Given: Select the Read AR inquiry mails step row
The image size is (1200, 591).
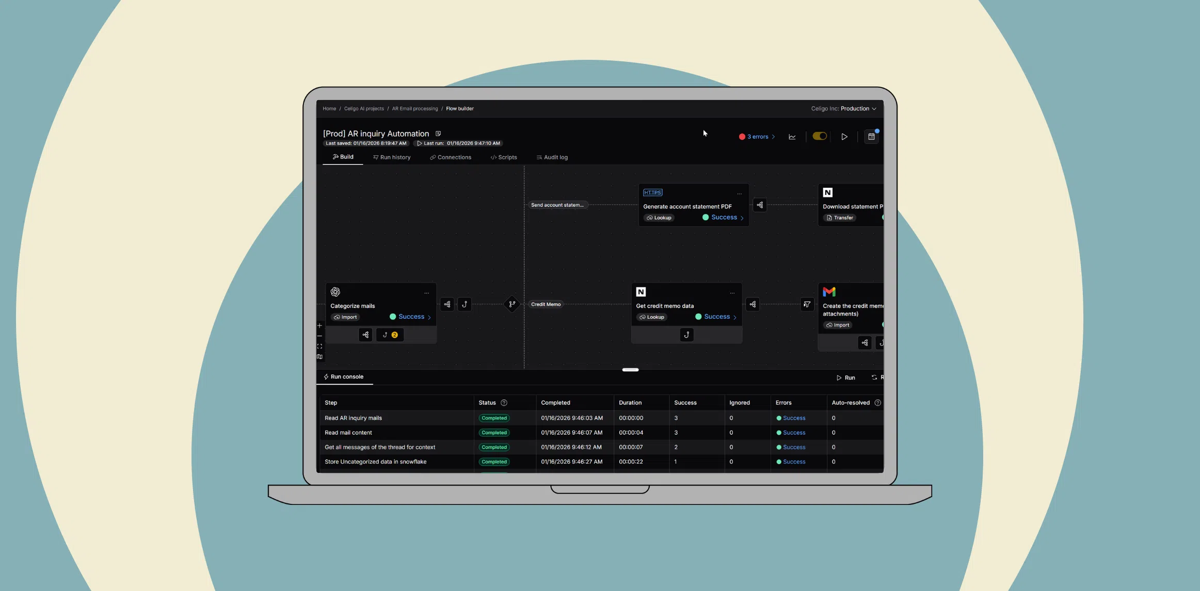Looking at the screenshot, I should tap(353, 418).
